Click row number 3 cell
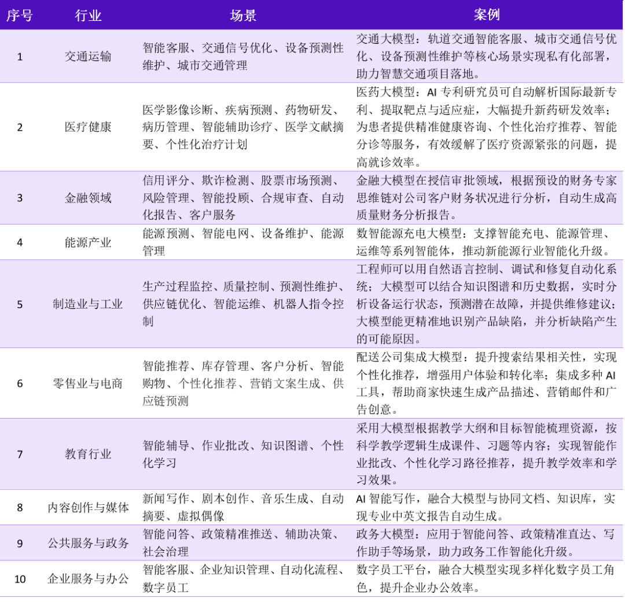The height and width of the screenshot is (616, 625). pyautogui.click(x=20, y=198)
